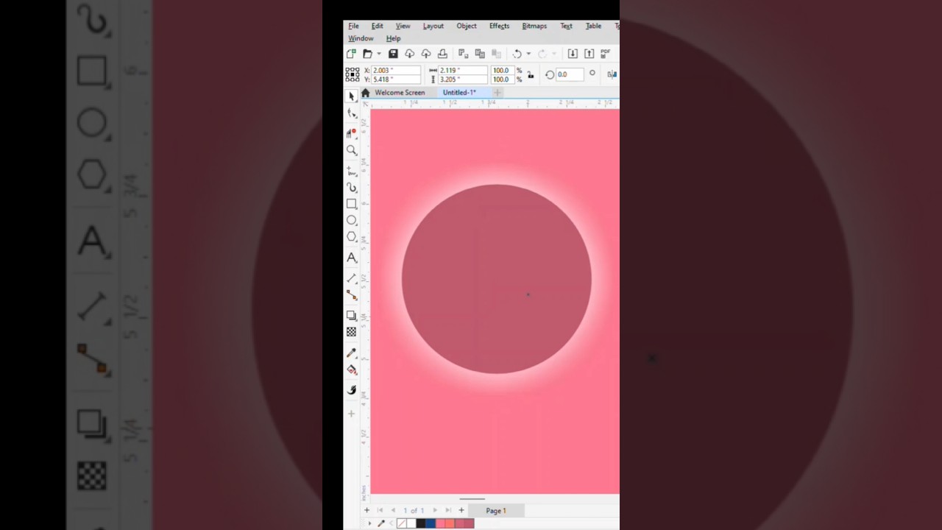Switch to the Untitled-1 document tab
This screenshot has height=530, width=942.
click(459, 93)
